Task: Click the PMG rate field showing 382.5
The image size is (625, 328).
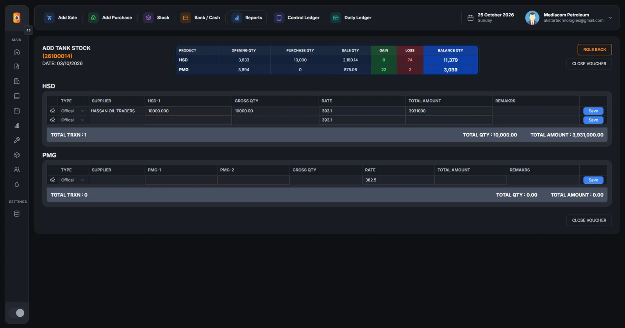Action: (398, 180)
